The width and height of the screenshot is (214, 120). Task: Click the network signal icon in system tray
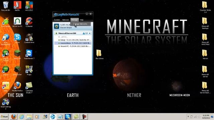[195, 117]
